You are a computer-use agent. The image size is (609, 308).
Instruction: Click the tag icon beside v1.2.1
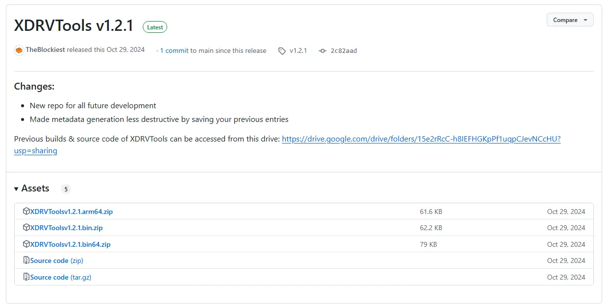[x=282, y=51]
